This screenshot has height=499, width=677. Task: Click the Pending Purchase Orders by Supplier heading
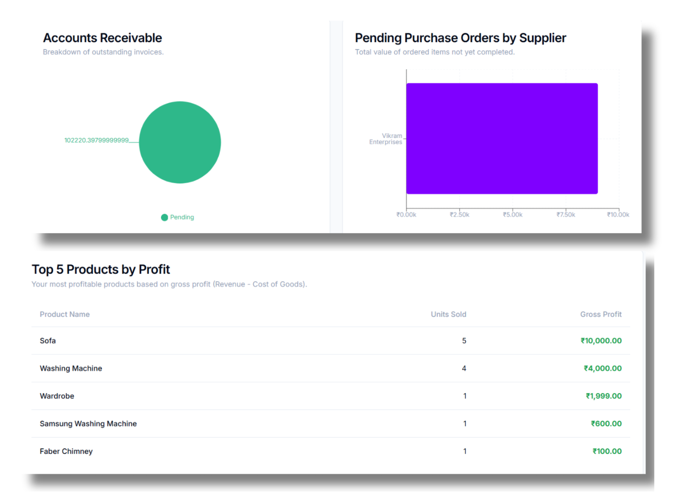pyautogui.click(x=460, y=37)
